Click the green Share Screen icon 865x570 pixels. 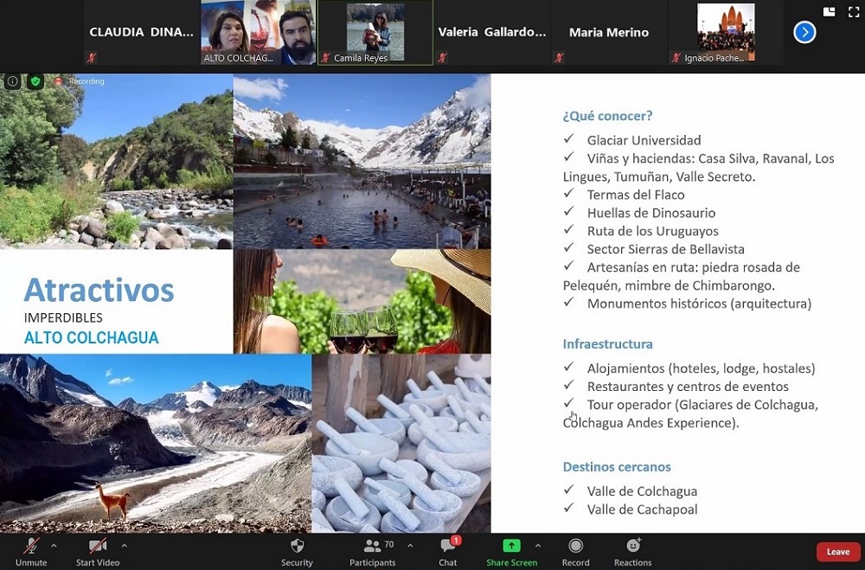tap(511, 546)
